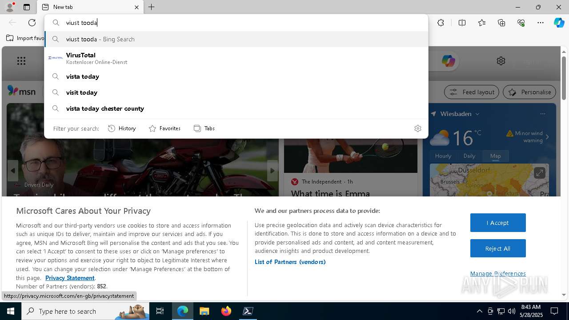Open page settings gear icon
This screenshot has height=320, width=569.
coord(501,61)
